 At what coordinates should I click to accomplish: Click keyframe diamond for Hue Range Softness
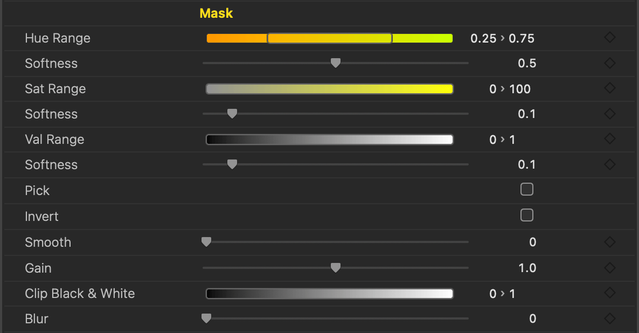609,63
